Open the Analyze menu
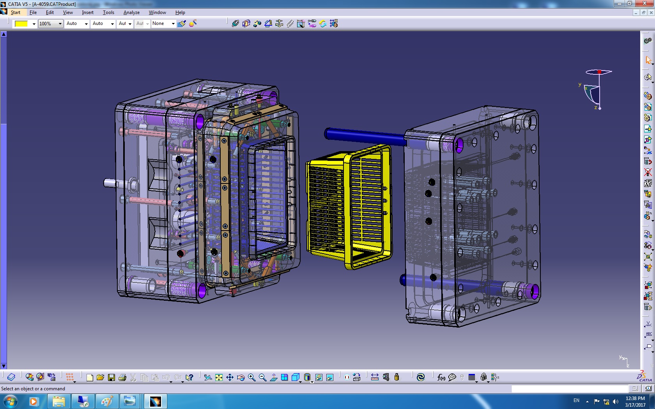 [x=131, y=12]
